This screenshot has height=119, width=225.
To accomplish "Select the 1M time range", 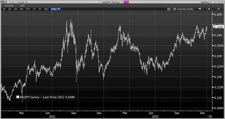I will tap(15, 9).
